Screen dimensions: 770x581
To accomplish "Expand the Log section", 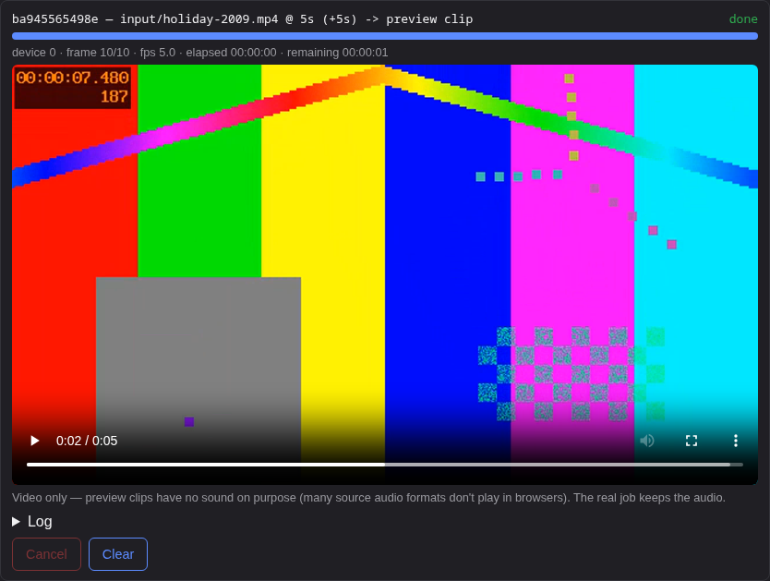I will pyautogui.click(x=32, y=521).
